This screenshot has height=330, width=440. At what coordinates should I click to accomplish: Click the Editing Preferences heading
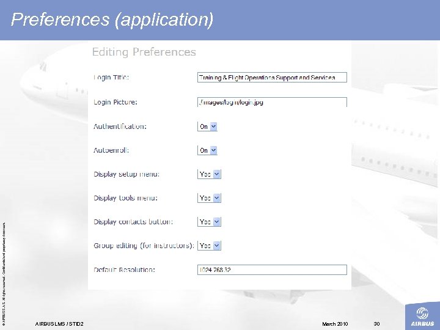[144, 52]
